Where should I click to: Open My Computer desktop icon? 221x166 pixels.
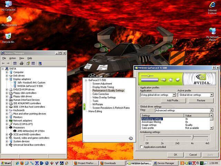[x=8, y=5]
